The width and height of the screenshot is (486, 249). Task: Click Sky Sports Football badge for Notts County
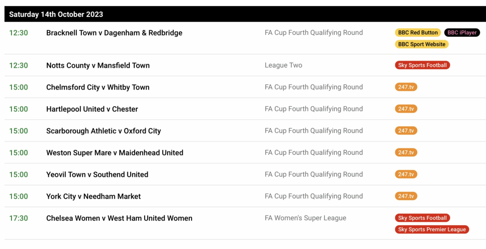point(422,65)
